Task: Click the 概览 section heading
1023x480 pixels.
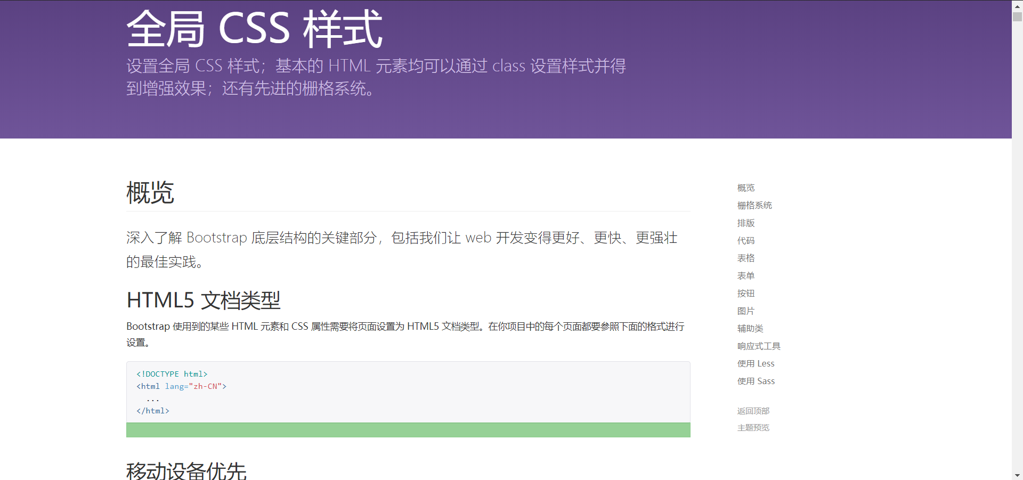Action: (150, 192)
